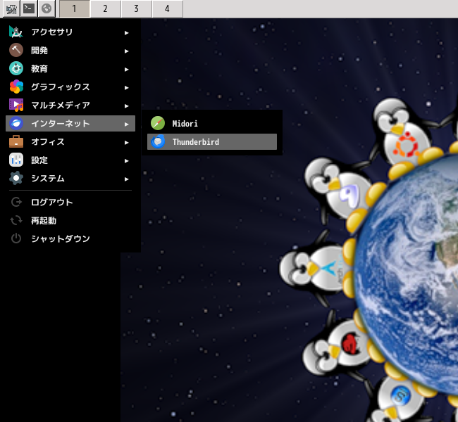
Task: Click the 再起動 refresh icon
Action: (x=16, y=220)
